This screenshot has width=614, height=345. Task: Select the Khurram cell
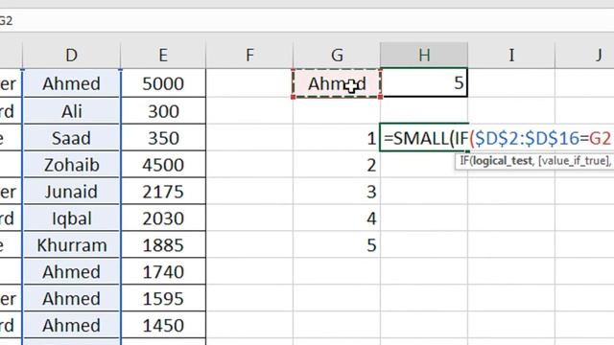click(x=71, y=245)
